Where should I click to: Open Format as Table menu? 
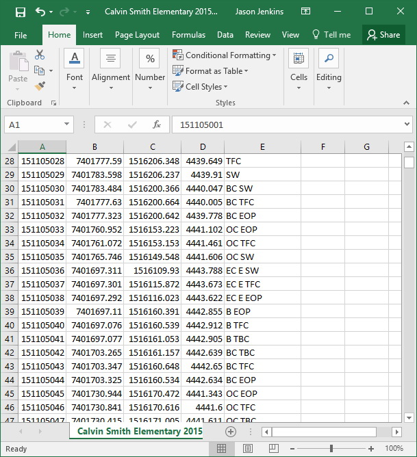pos(210,71)
